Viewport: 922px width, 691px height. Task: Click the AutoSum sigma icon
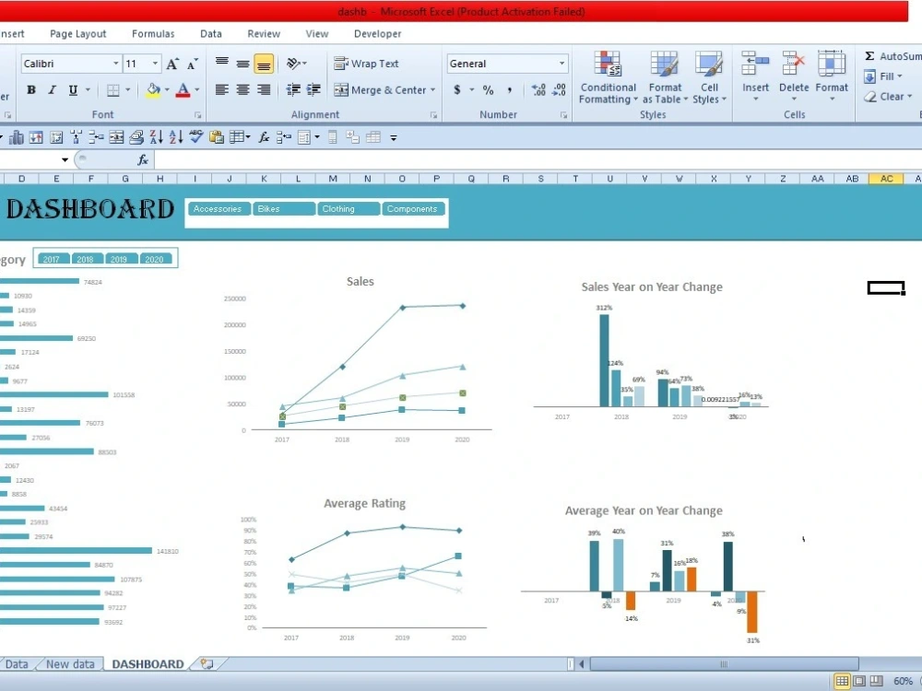click(869, 56)
